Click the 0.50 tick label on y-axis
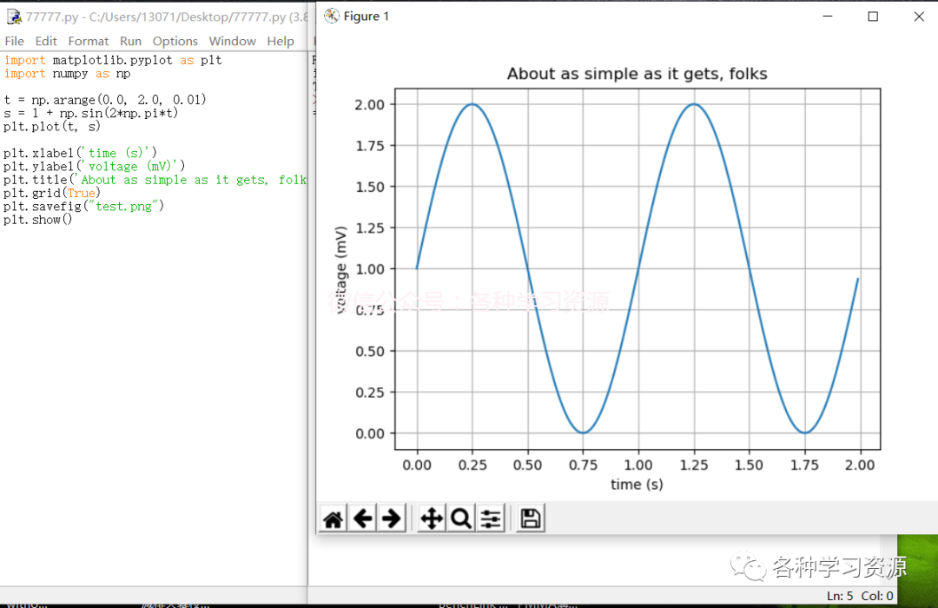 tap(370, 351)
